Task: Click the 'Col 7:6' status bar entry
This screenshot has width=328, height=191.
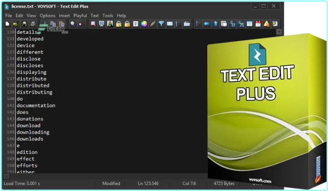Action: (189, 184)
